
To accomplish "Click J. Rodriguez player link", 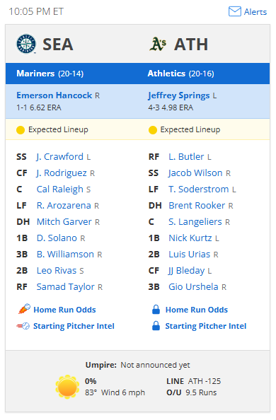I will coord(62,173).
